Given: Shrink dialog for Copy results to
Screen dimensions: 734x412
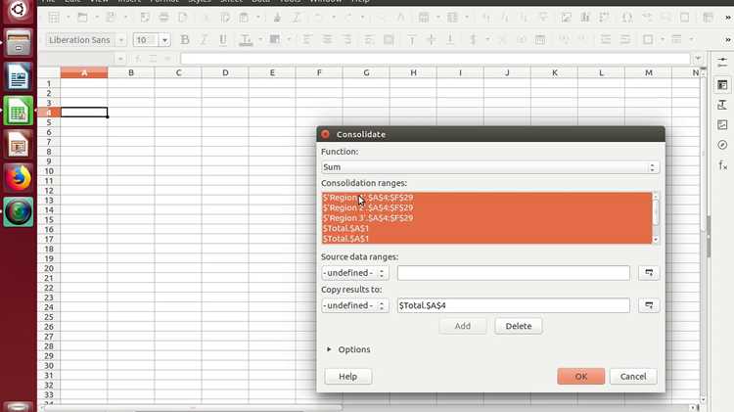Looking at the screenshot, I should point(649,305).
